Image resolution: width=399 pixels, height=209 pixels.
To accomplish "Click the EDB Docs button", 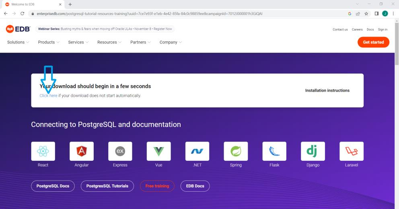I will [195, 186].
